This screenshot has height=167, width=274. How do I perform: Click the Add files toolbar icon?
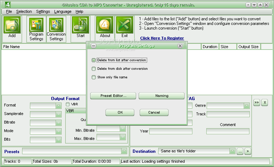(x=12, y=25)
